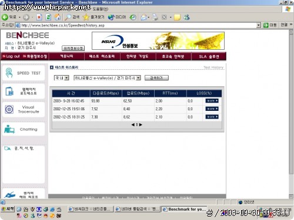Switch to Benchmark taskbar window button
The image size is (294, 220).
(x=184, y=209)
